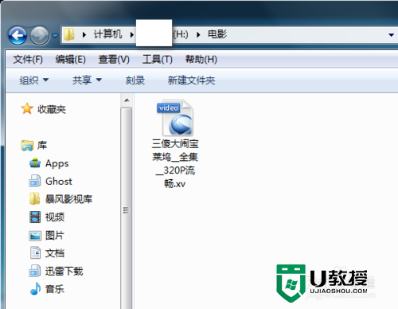Select 收藏夹 in the navigation pane
Image resolution: width=398 pixels, height=309 pixels.
pos(52,109)
